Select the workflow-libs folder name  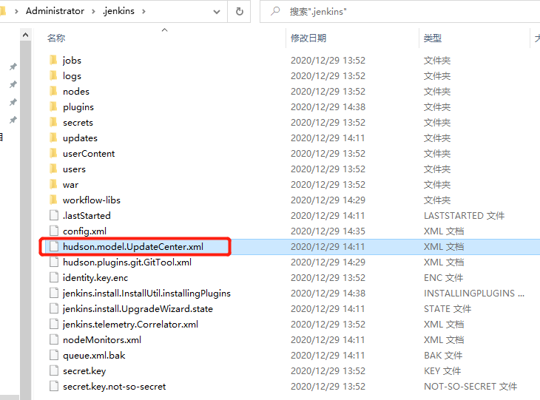tap(91, 200)
